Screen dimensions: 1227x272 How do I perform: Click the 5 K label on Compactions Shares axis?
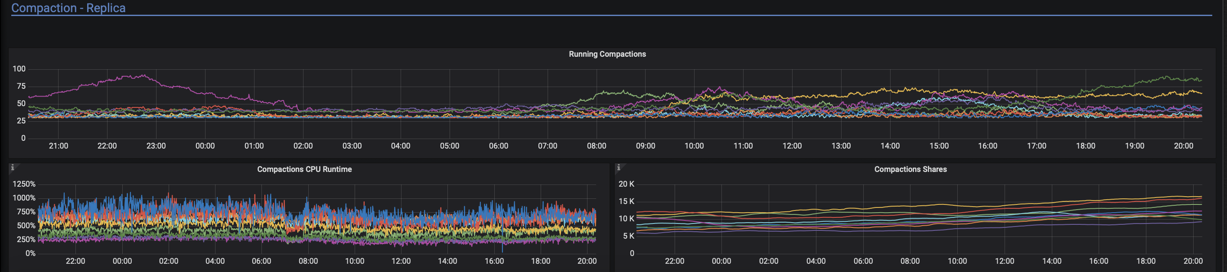(629, 236)
